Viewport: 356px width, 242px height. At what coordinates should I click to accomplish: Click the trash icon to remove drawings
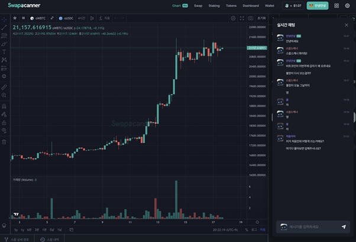coord(4,142)
